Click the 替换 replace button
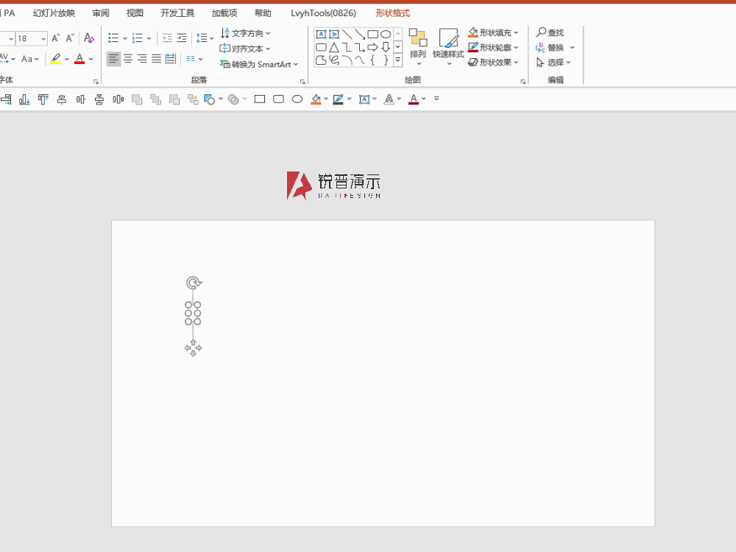 tap(550, 47)
